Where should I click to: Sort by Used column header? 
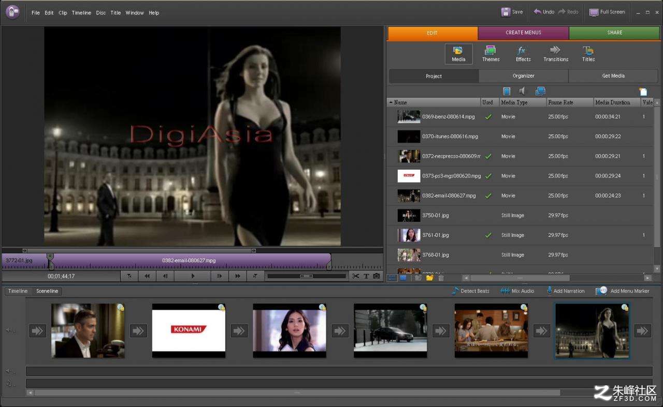pos(489,102)
